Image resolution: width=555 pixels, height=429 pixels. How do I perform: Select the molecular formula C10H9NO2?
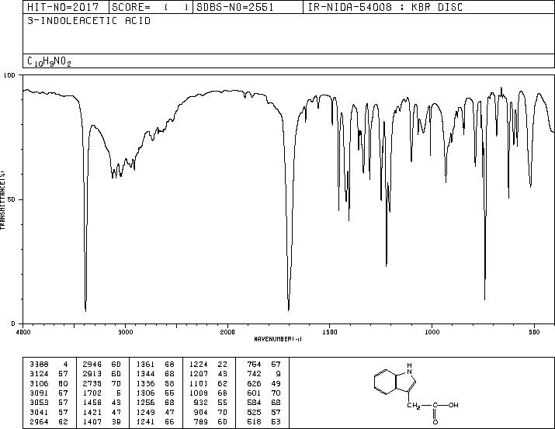point(49,61)
